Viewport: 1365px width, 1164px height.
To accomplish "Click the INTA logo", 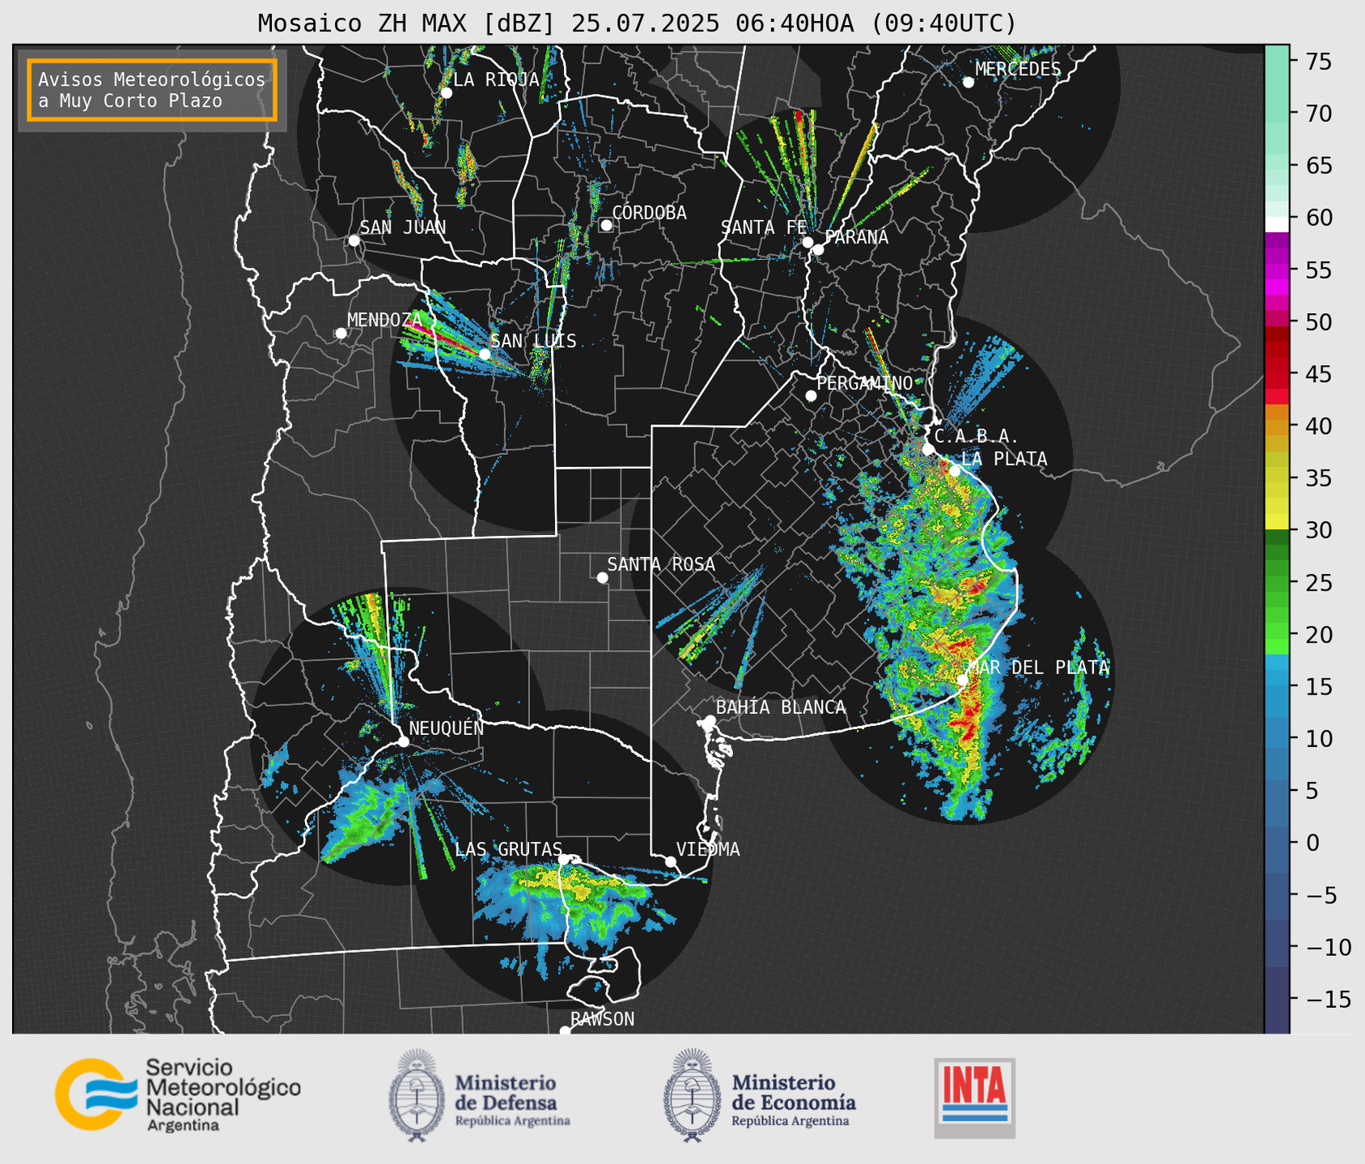I will 975,1097.
